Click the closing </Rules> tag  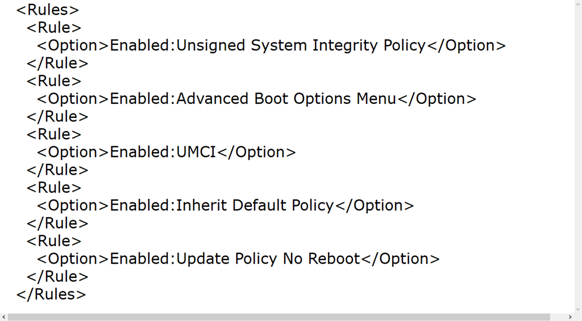[51, 294]
